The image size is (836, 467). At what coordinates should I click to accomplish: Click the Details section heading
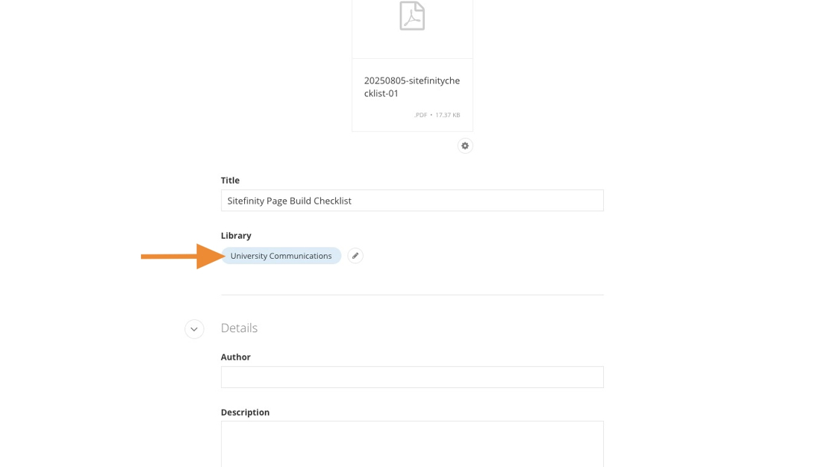point(239,328)
